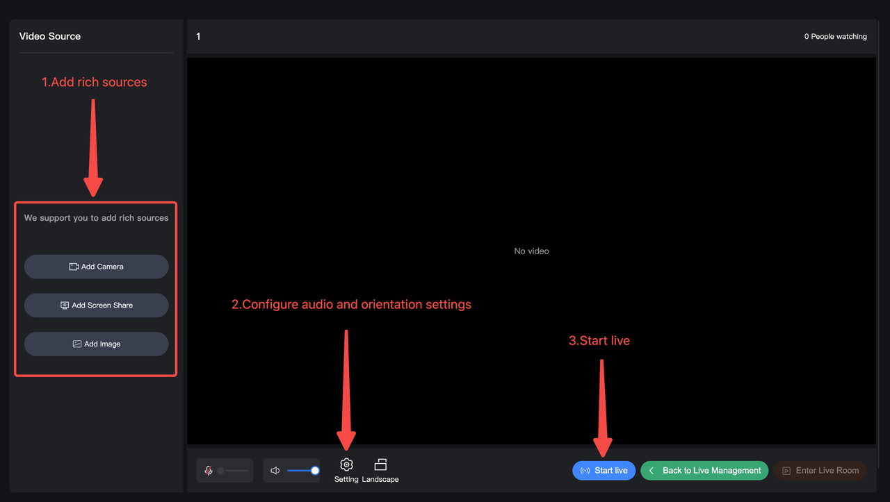Click the monitor icon in Add Screen Share
The width and height of the screenshot is (890, 502).
65,306
